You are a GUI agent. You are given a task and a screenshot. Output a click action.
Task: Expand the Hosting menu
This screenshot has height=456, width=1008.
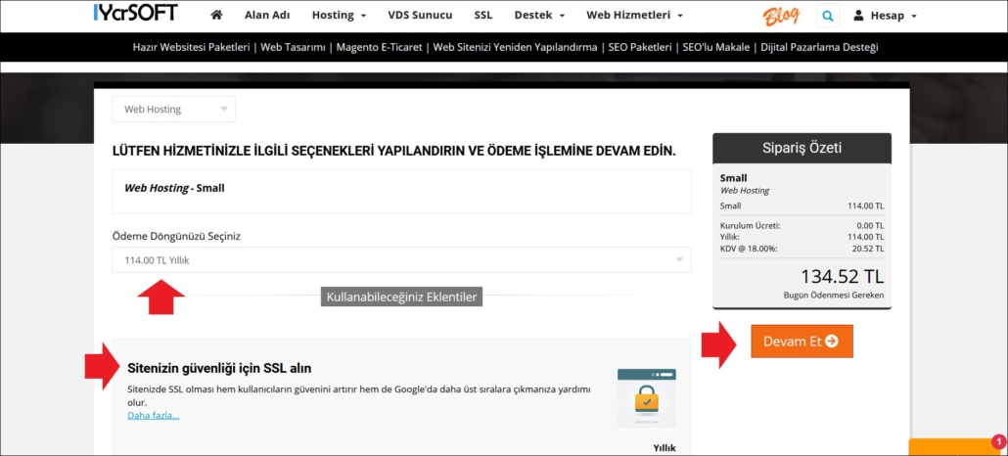pyautogui.click(x=339, y=15)
